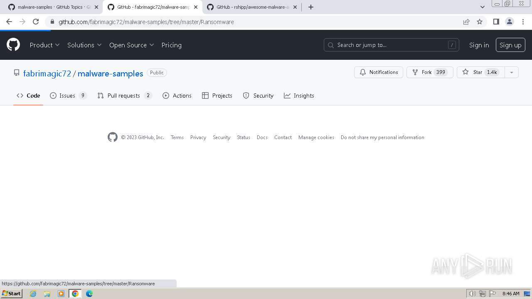Click Sign in
Screen dimensions: 532x299
[x=479, y=45]
